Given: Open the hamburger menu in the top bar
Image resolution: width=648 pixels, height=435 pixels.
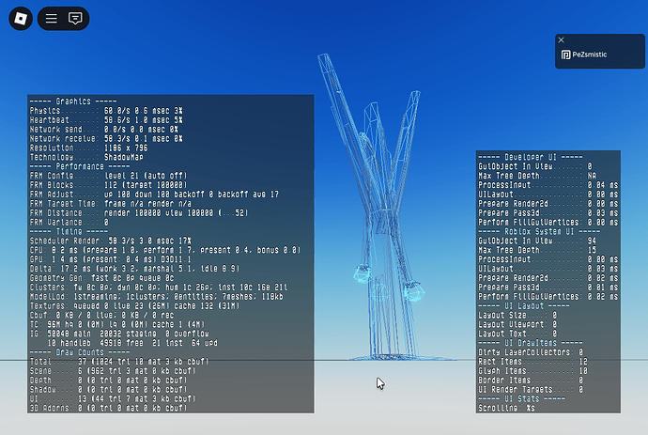Looking at the screenshot, I should (x=52, y=19).
